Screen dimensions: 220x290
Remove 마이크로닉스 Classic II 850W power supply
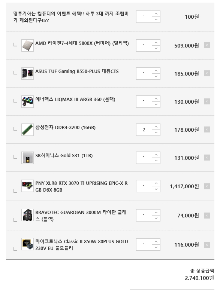tap(207, 245)
